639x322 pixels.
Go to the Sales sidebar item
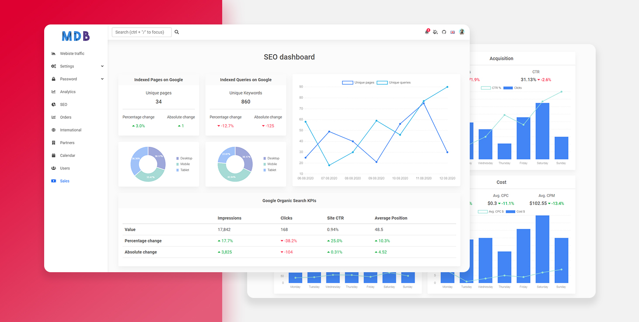(x=65, y=181)
